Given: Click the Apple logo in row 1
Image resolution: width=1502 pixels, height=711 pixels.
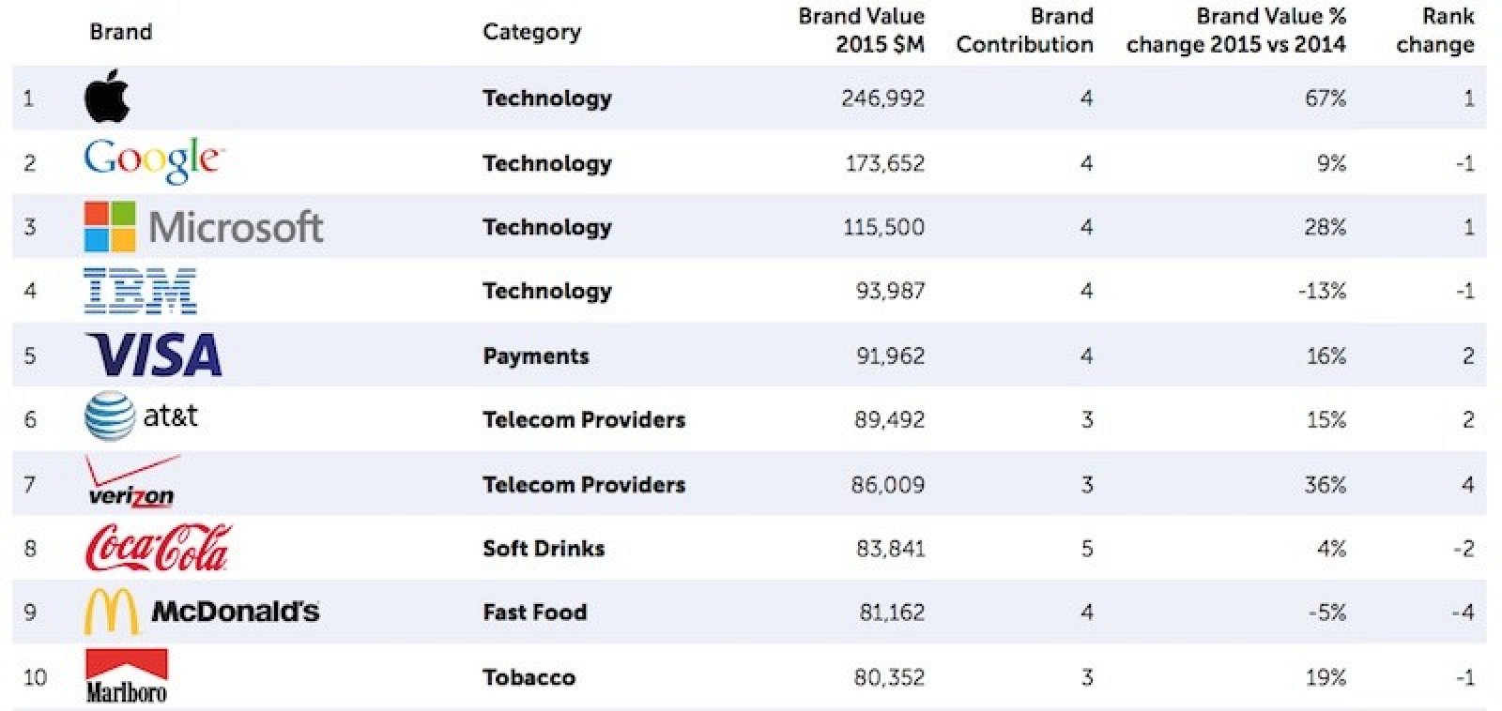Looking at the screenshot, I should 107,97.
